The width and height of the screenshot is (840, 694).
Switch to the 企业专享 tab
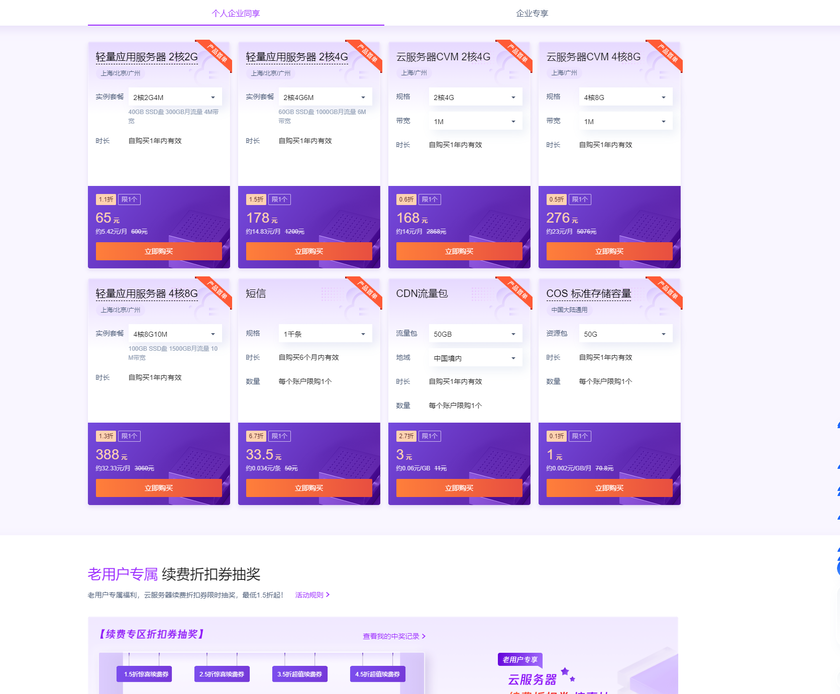[532, 14]
